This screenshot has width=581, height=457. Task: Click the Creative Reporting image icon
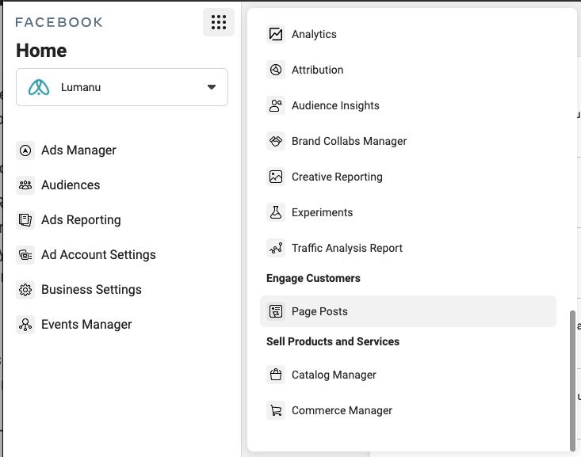pyautogui.click(x=276, y=177)
